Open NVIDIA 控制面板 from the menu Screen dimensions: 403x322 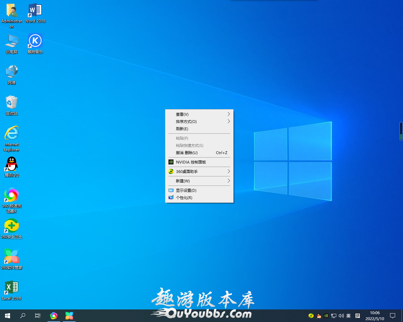(x=191, y=162)
